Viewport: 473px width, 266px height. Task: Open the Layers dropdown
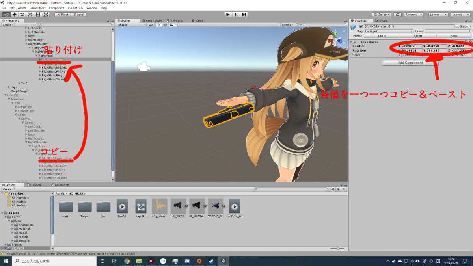[x=438, y=15]
